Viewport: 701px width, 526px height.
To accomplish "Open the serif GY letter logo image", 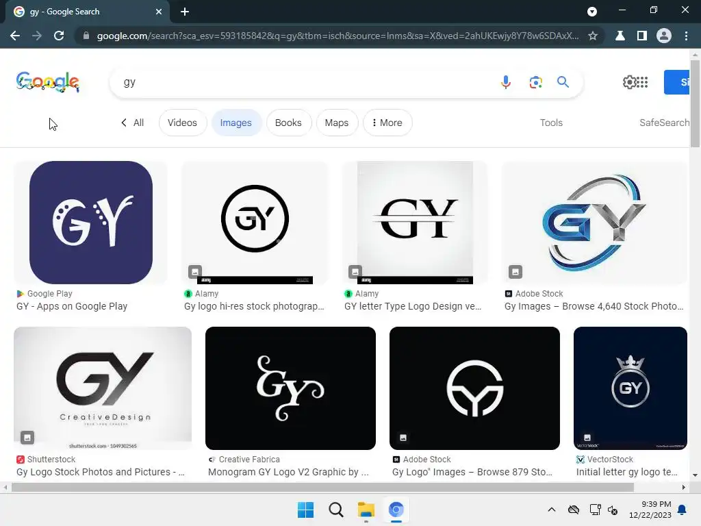I will click(415, 223).
